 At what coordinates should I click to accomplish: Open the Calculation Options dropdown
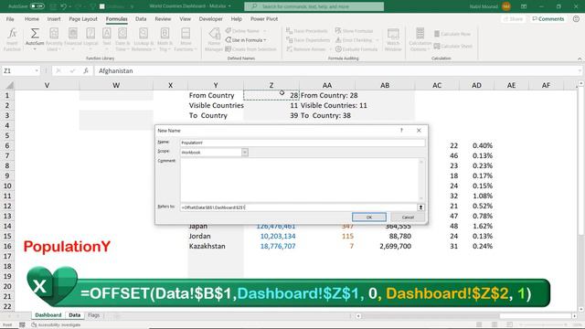click(420, 39)
